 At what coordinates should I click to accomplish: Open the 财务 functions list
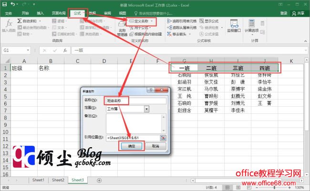pos(25,34)
